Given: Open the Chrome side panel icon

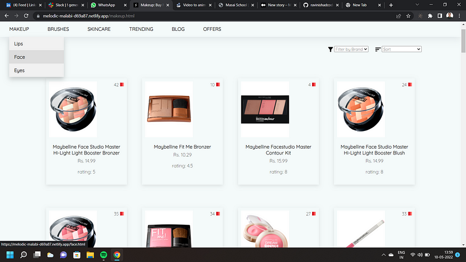Looking at the screenshot, I should pyautogui.click(x=440, y=16).
